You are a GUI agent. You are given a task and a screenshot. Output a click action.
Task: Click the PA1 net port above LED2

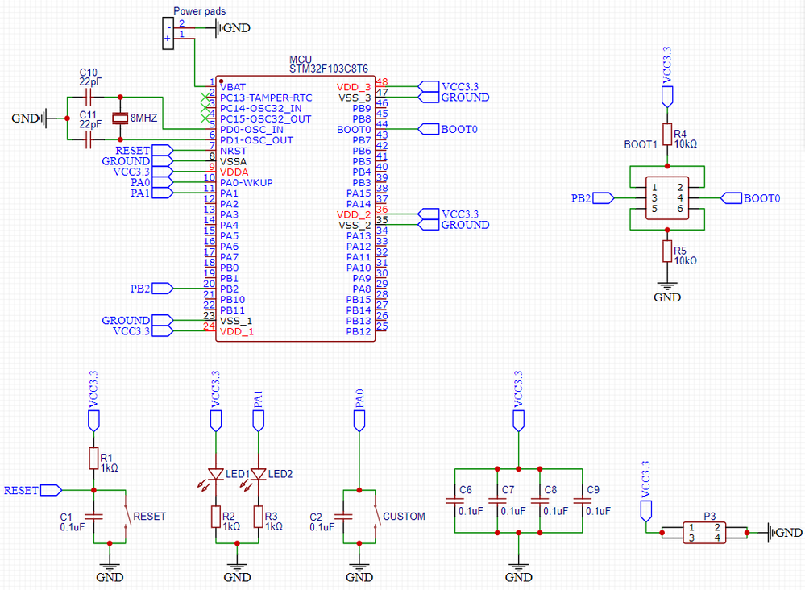258,411
